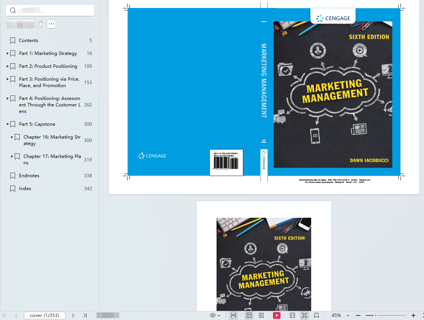Go to the previous page
The height and width of the screenshot is (320, 424).
[16, 315]
